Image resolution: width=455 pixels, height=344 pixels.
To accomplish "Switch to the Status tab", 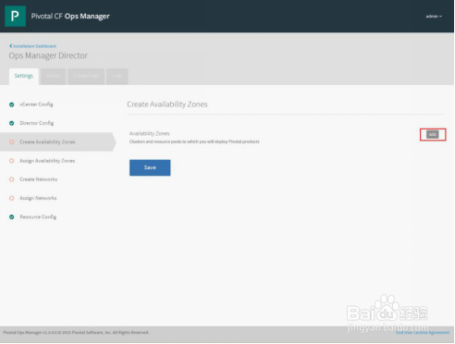I will [x=53, y=76].
